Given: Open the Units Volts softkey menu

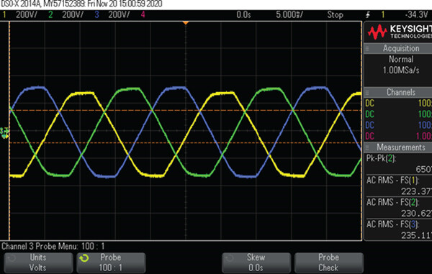Looking at the screenshot, I should [x=38, y=262].
